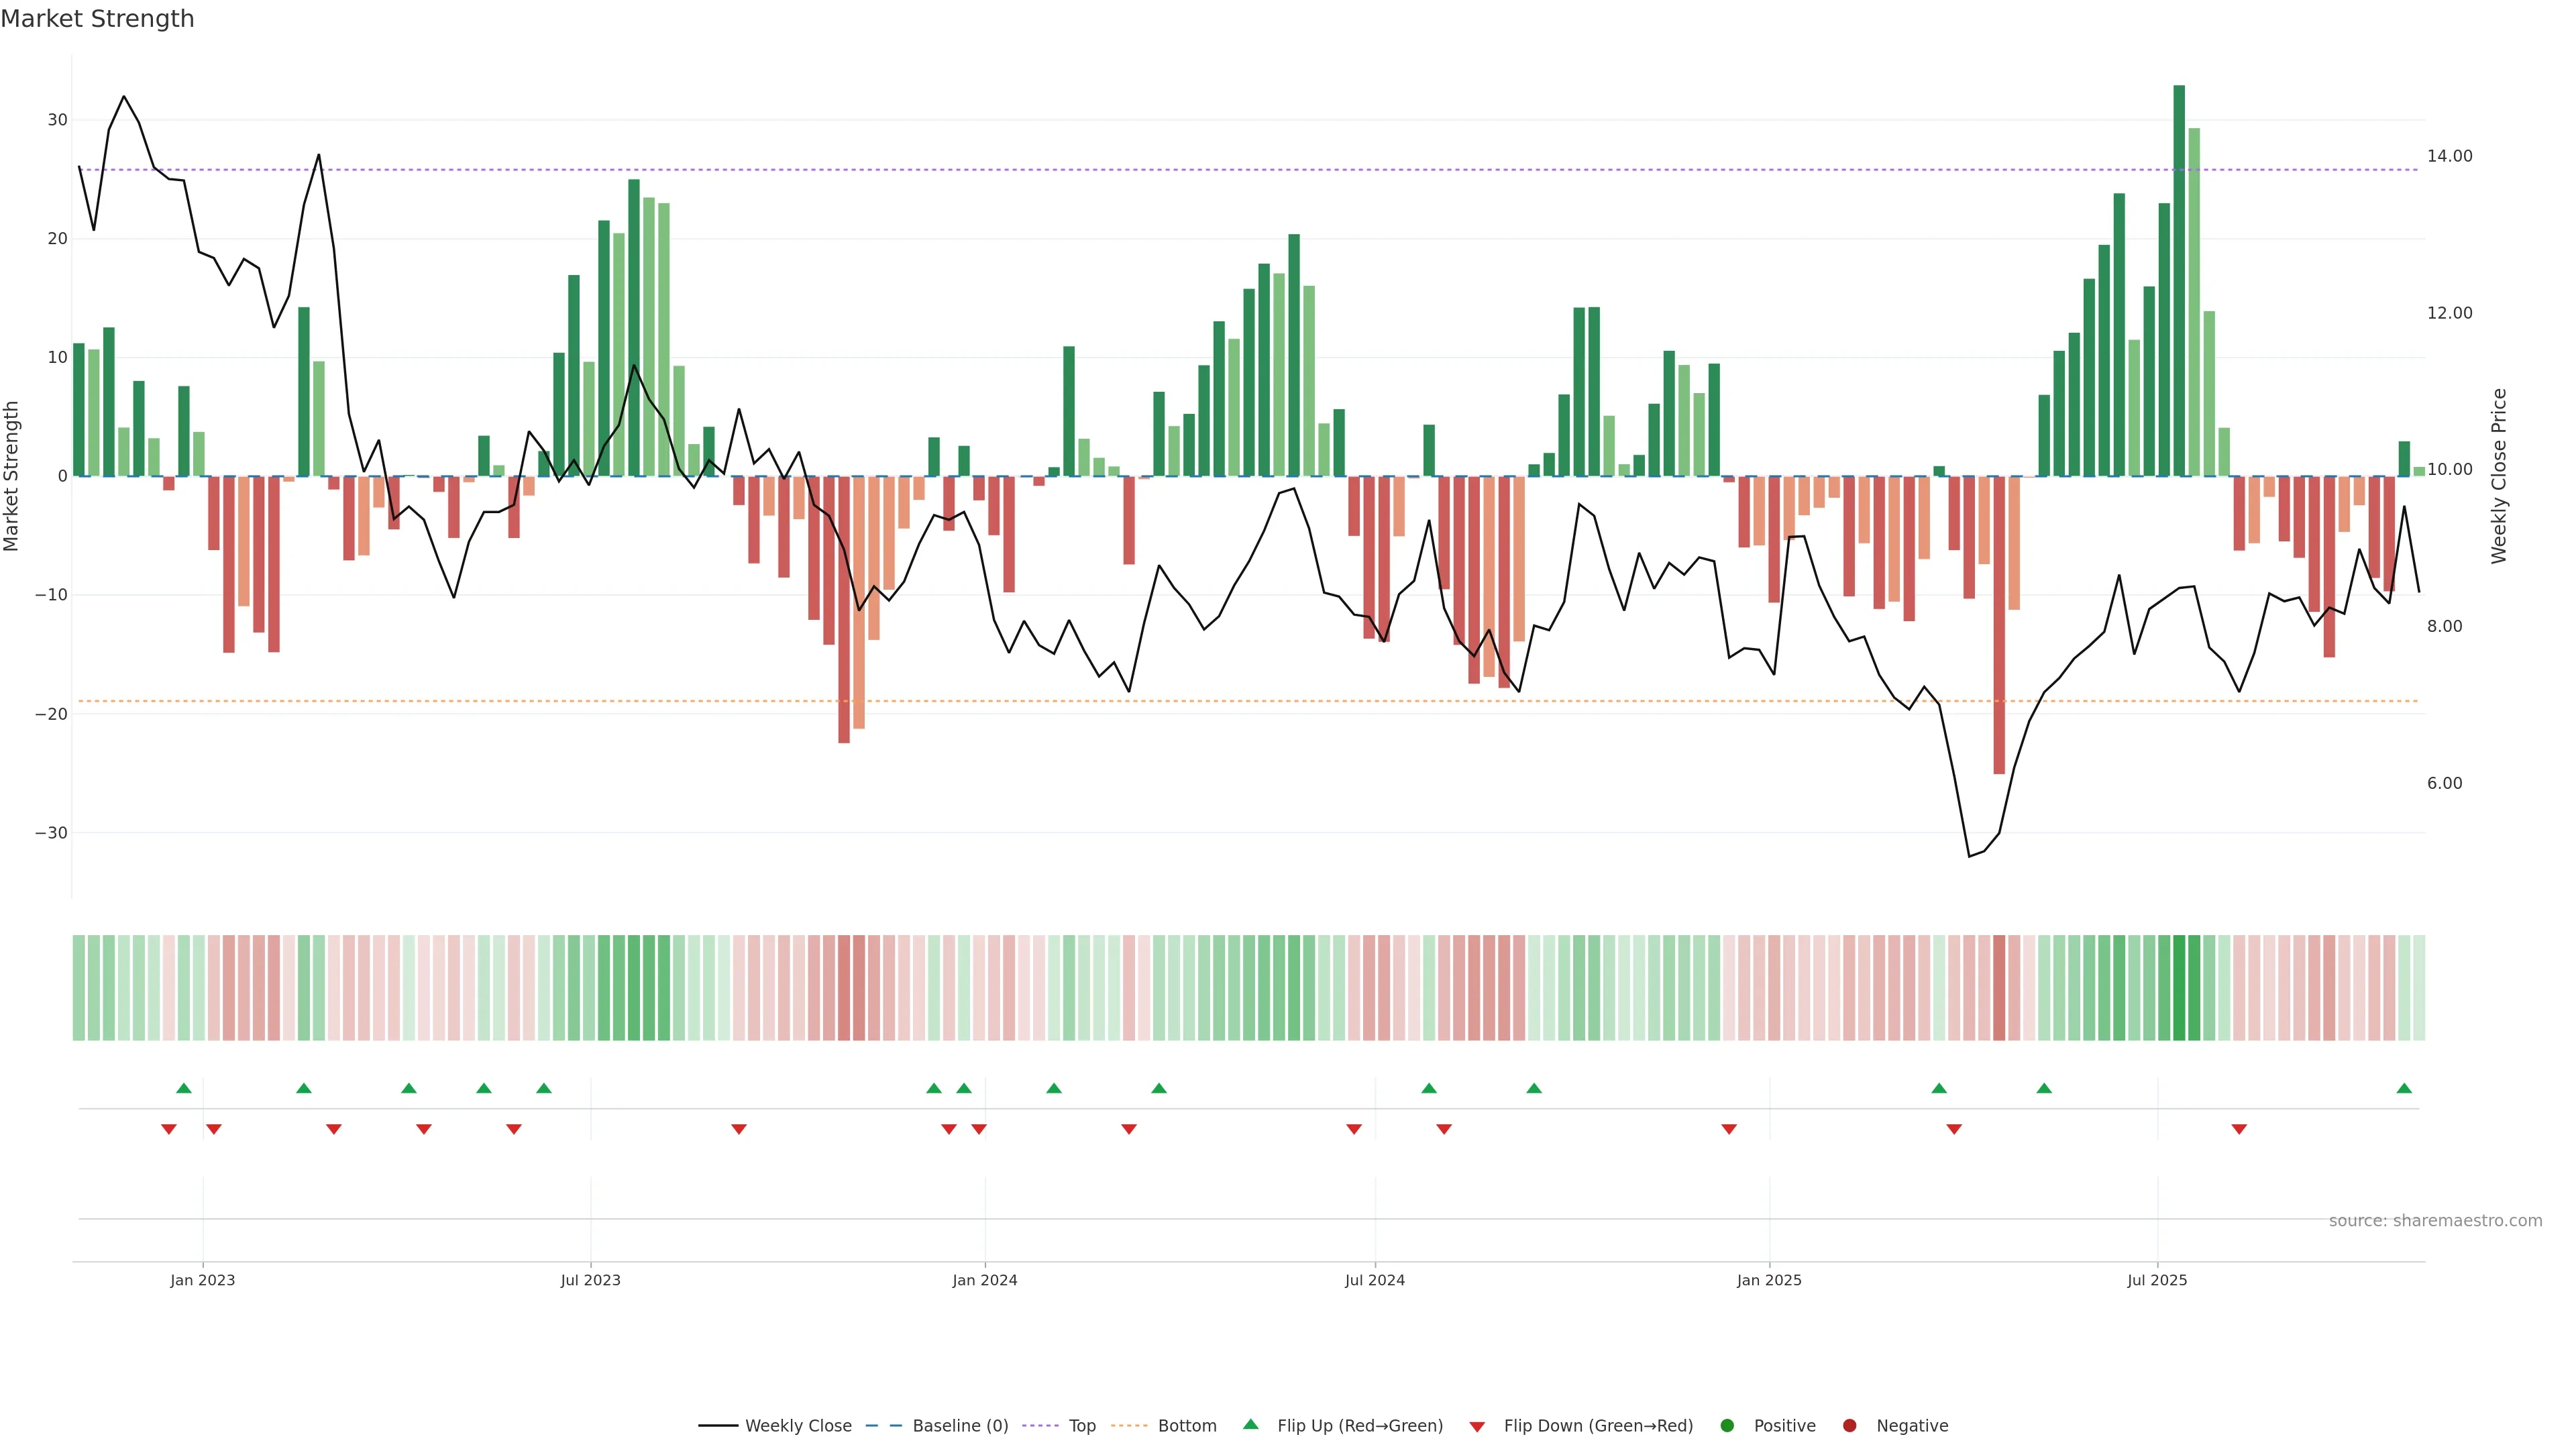
Task: Select the deepest red bar near -25
Action: tap(1999, 624)
